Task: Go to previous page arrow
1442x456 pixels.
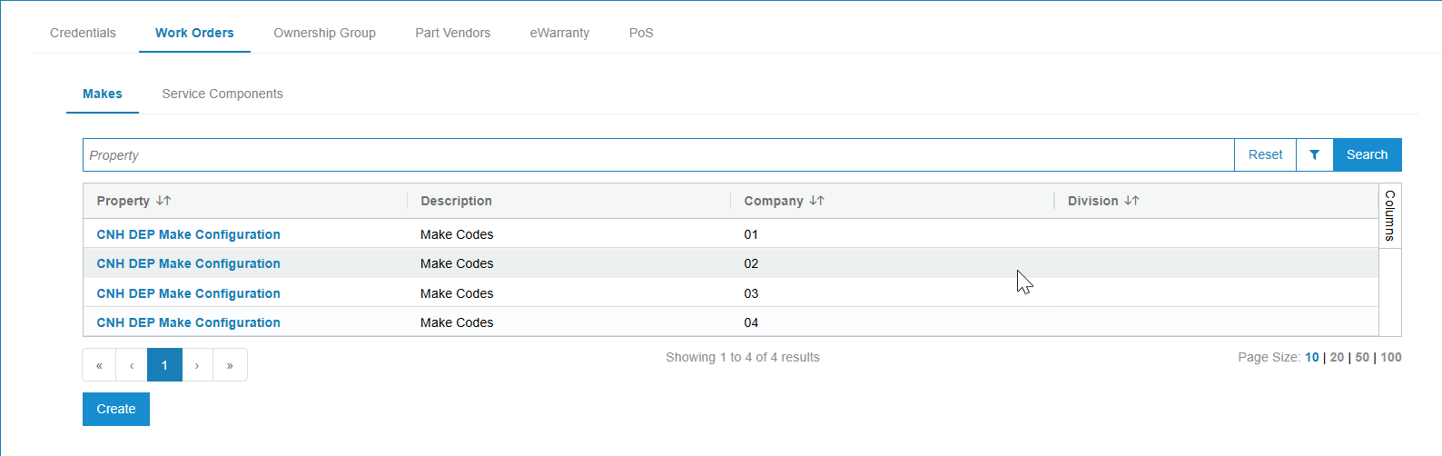Action: (x=132, y=365)
